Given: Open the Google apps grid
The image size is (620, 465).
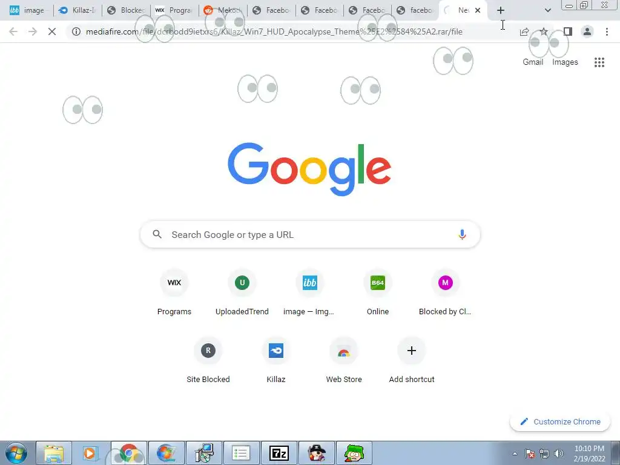Looking at the screenshot, I should click(599, 62).
